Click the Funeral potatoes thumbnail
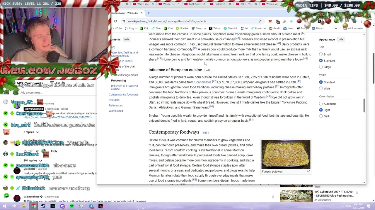Viewport: 375px width, 210px height. pos(286,154)
